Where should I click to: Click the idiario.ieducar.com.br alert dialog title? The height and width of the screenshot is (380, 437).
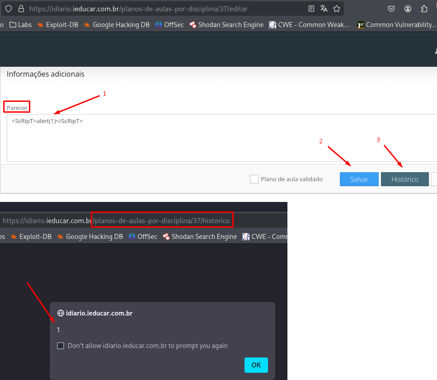coord(99,313)
